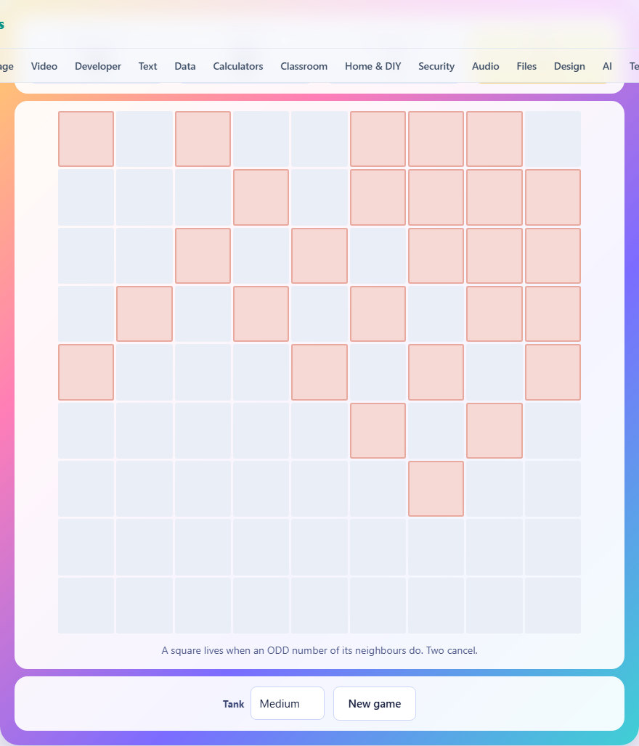The width and height of the screenshot is (639, 746).
Task: Go to the Text category
Action: pos(147,66)
